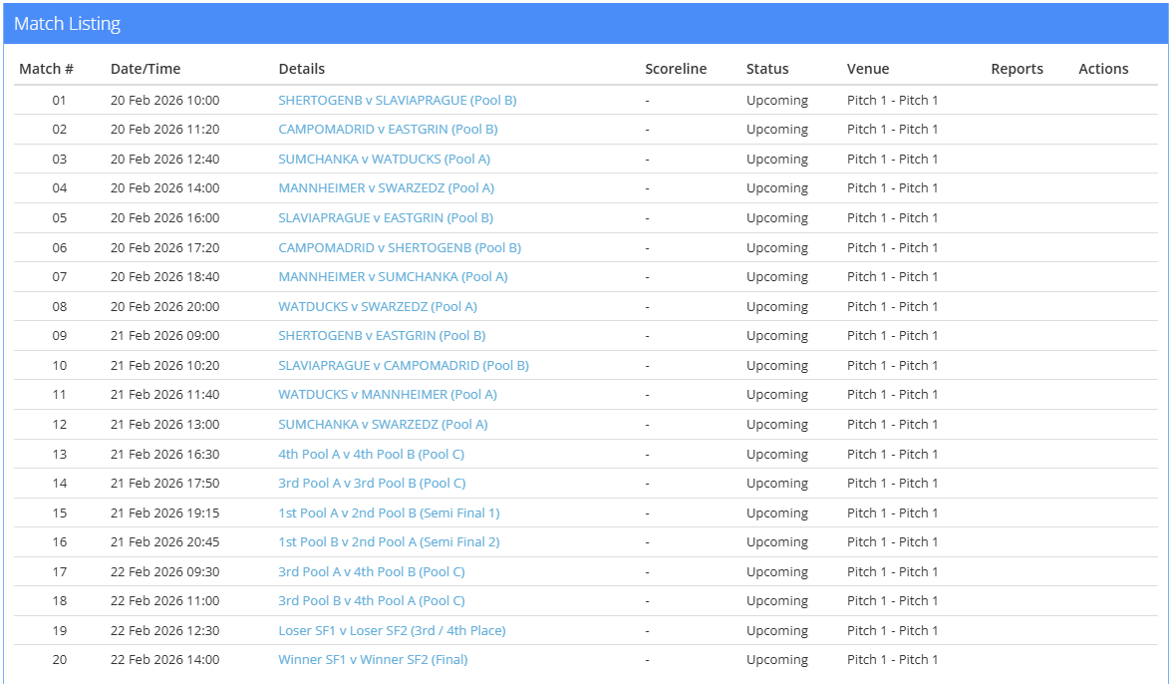Open SHERTOGENB v SLAVIAPRAGUE match details

397,100
